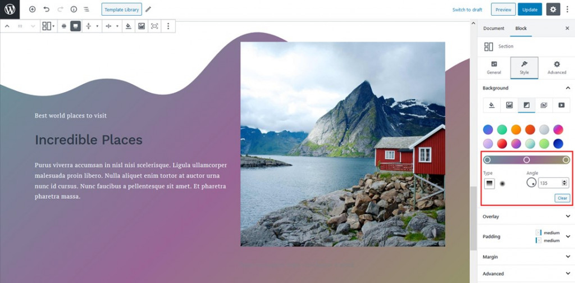Switch to the Document tab
575x283 pixels.
494,28
